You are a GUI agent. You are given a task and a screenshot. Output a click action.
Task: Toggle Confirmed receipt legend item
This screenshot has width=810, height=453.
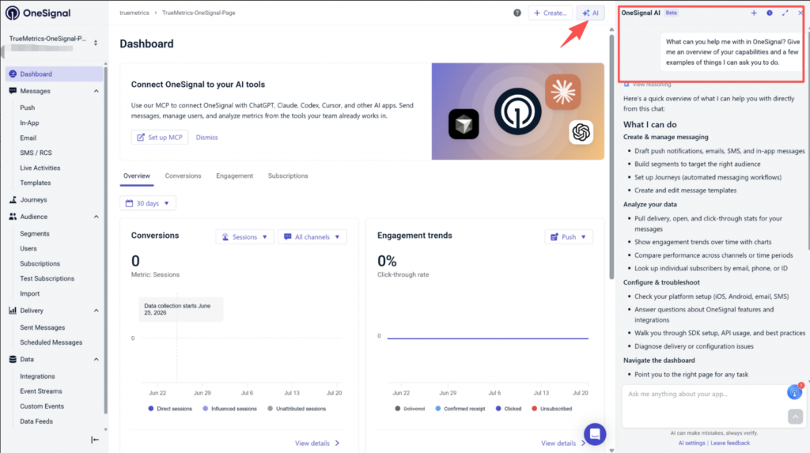coord(460,409)
